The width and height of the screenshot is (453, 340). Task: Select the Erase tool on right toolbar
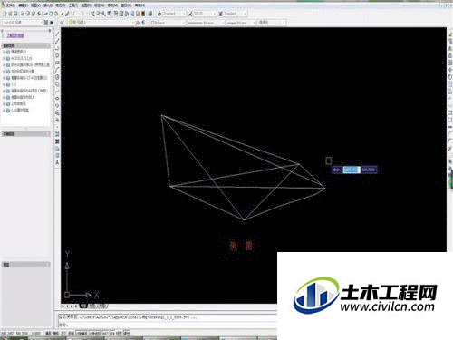click(450, 34)
